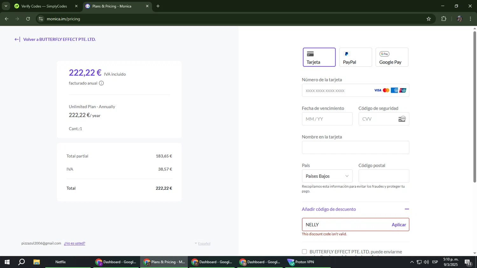
Task: Open the País dropdown showing Países Bajos
Action: point(327,176)
